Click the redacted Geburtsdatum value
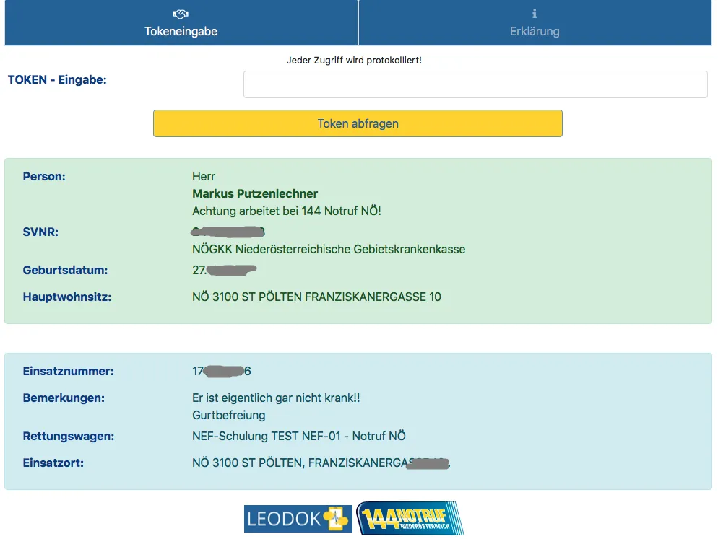Viewport: 718px width, 539px height. [x=225, y=271]
